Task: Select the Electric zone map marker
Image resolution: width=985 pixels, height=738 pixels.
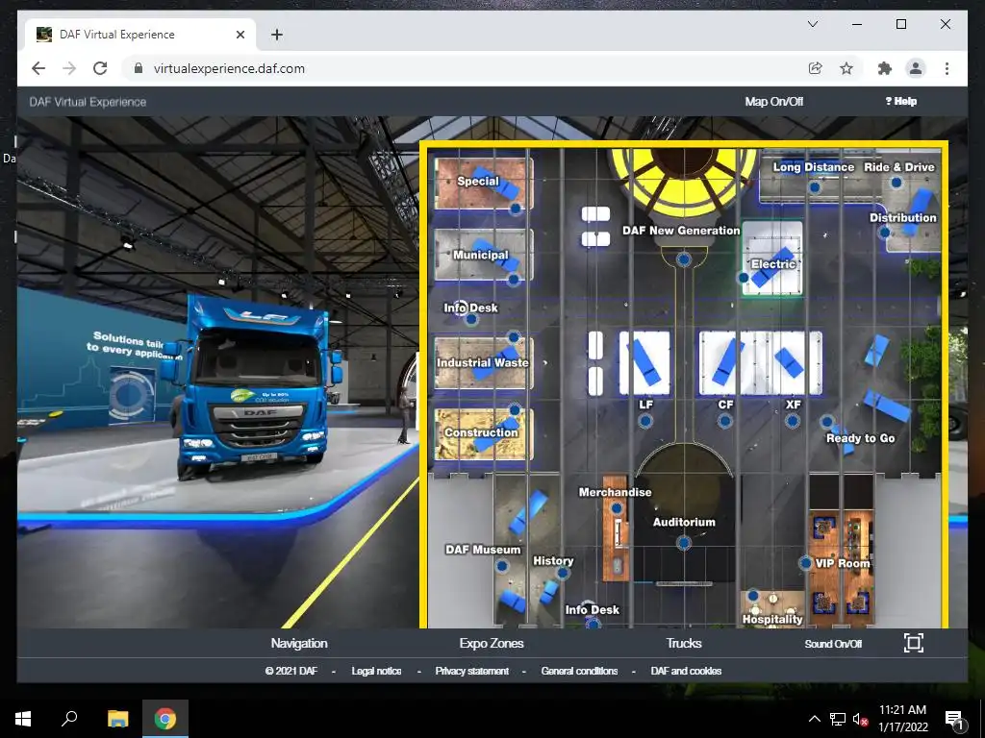Action: pos(744,278)
